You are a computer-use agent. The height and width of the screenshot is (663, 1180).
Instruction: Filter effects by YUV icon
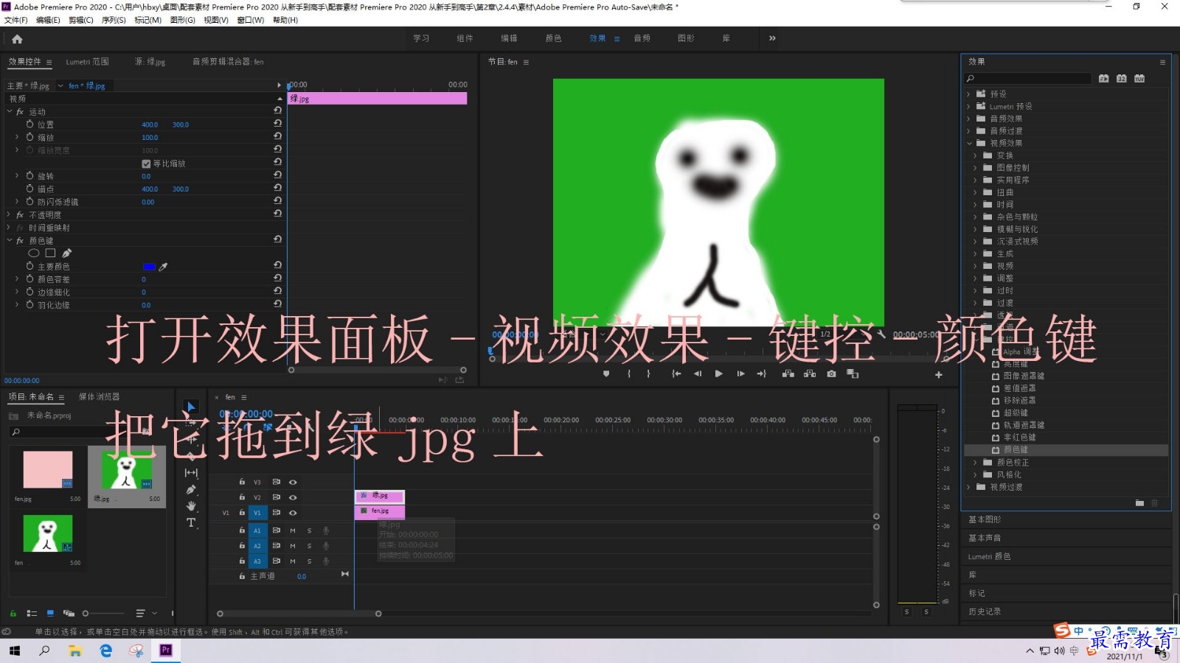click(x=1139, y=78)
